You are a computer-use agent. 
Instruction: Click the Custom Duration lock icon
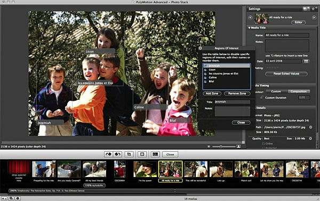(262, 98)
